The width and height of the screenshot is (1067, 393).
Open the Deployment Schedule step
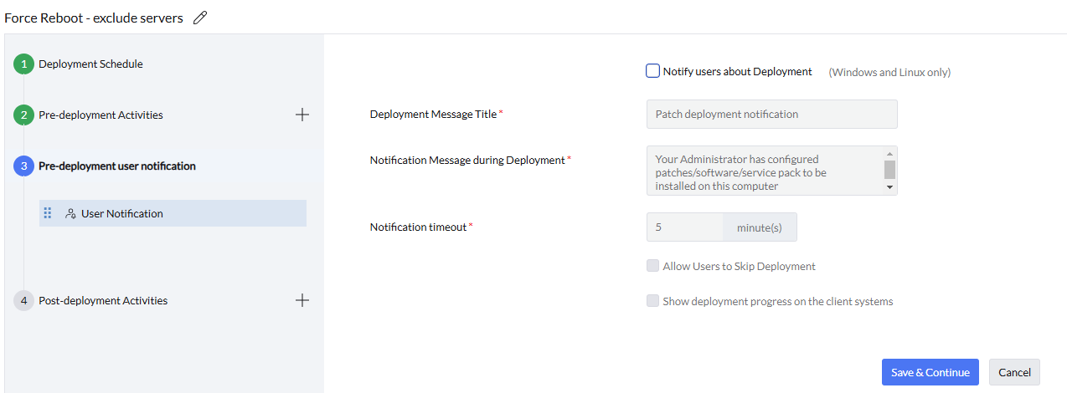90,64
